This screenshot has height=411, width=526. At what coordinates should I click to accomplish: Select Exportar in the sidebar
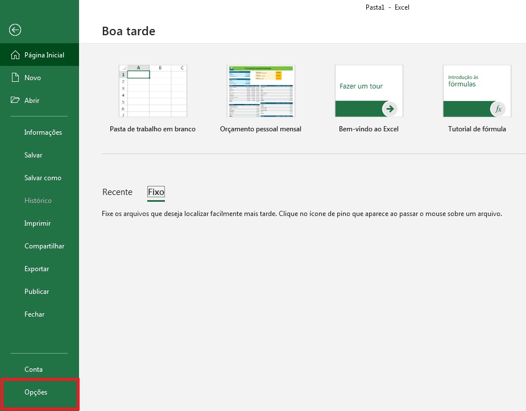coord(39,269)
